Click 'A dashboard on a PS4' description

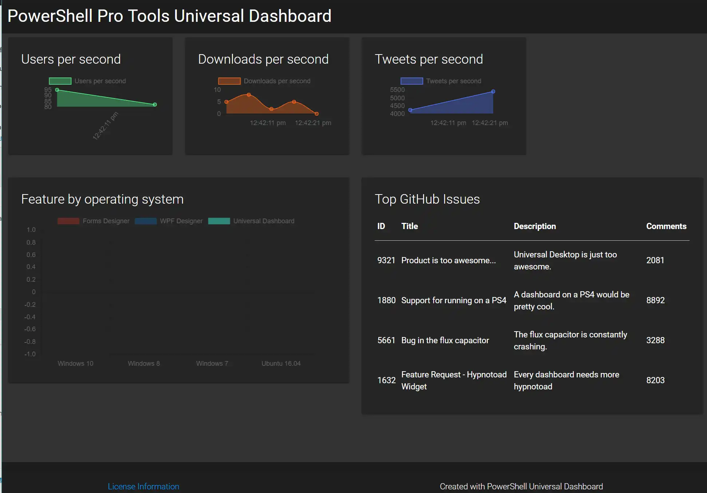(x=571, y=300)
